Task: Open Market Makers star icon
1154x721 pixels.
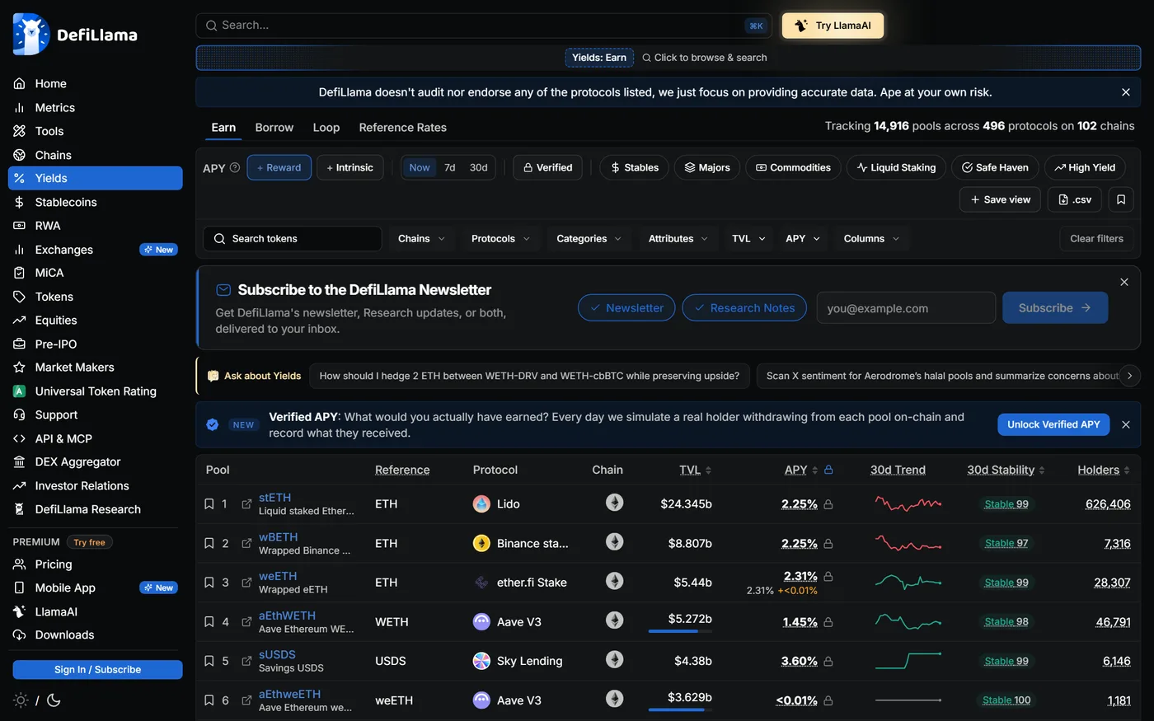Action: pyautogui.click(x=20, y=368)
